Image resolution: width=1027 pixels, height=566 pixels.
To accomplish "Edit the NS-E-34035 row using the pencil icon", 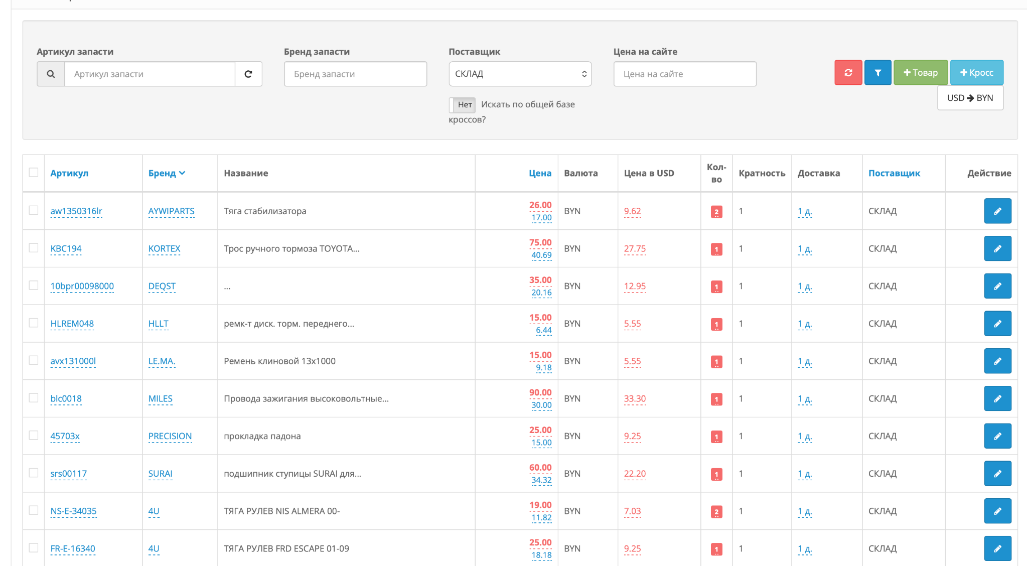I will pyautogui.click(x=997, y=511).
